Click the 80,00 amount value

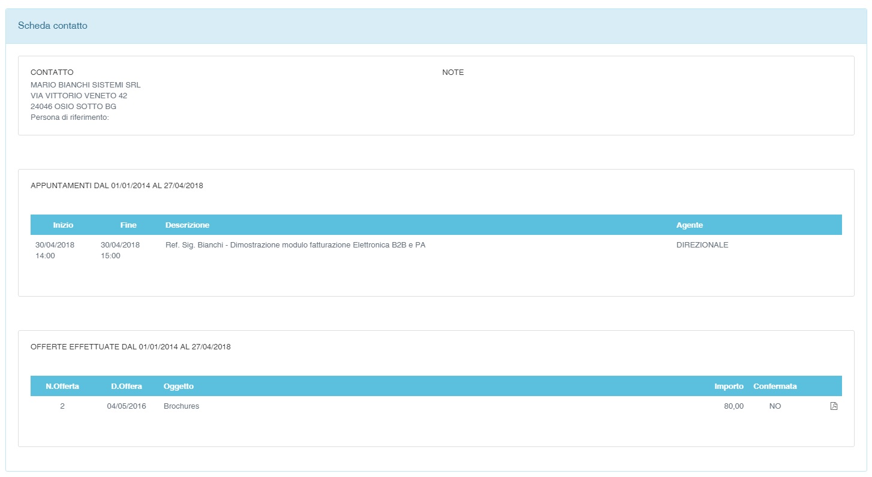(733, 406)
